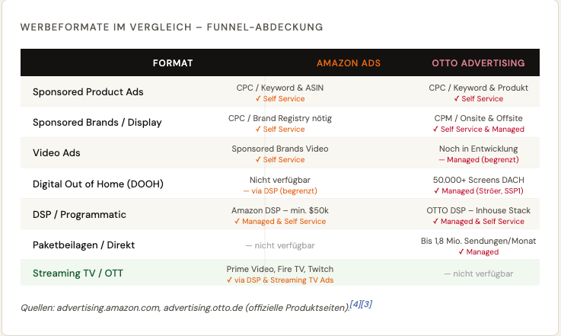Viewport: 561px width, 336px height.
Task: Select the Amazon Ads column header
Action: click(x=349, y=63)
